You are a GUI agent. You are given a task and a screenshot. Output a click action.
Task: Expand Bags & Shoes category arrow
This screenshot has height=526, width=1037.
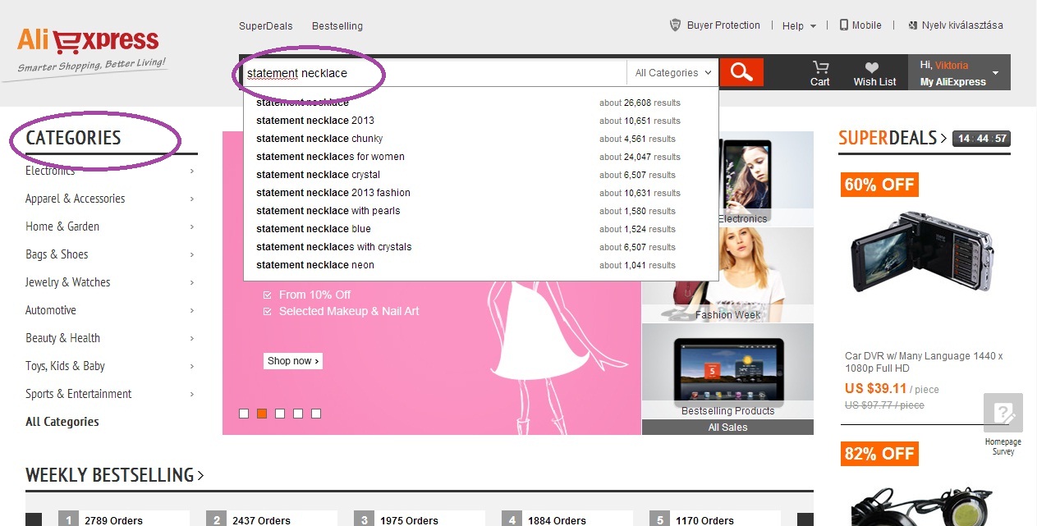pyautogui.click(x=192, y=254)
